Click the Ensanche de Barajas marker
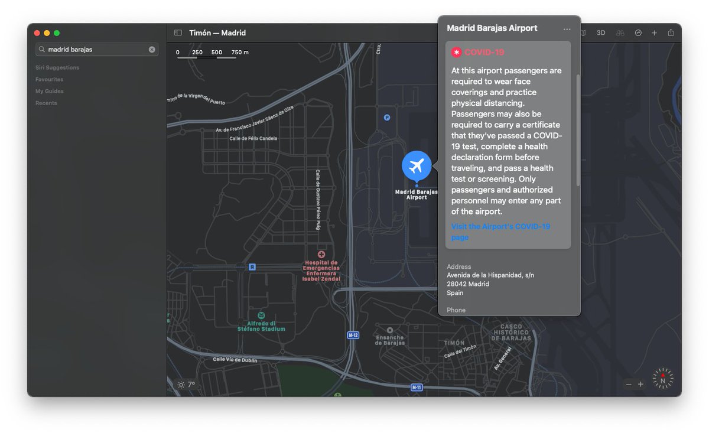 pos(389,330)
